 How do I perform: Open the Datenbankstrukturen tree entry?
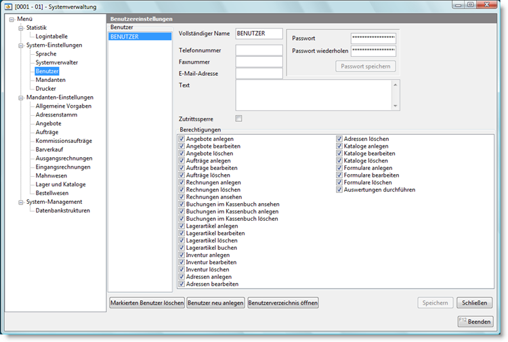click(x=62, y=211)
